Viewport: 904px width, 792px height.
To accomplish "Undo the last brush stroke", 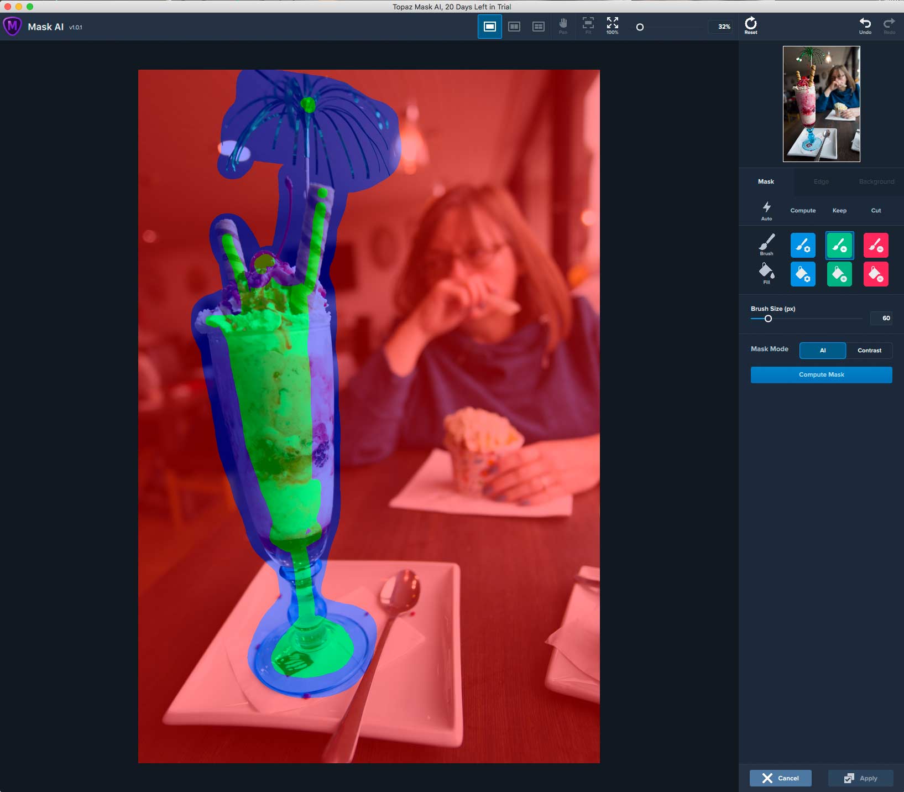I will tap(865, 25).
